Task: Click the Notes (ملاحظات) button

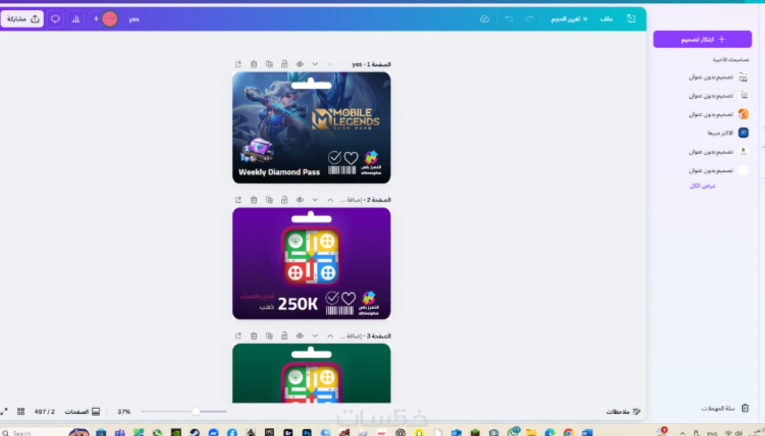Action: coord(623,411)
